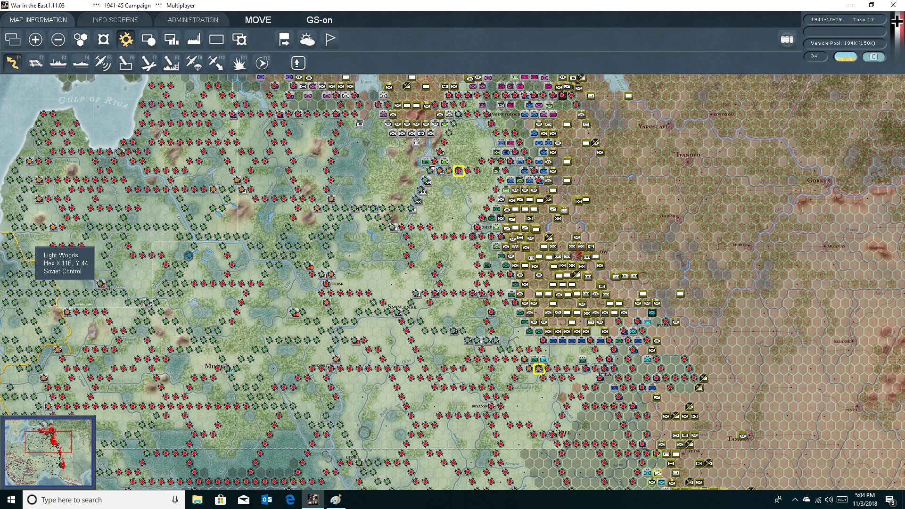This screenshot has width=905, height=509.
Task: Click the rectangle with bar chart icon
Action: [171, 40]
